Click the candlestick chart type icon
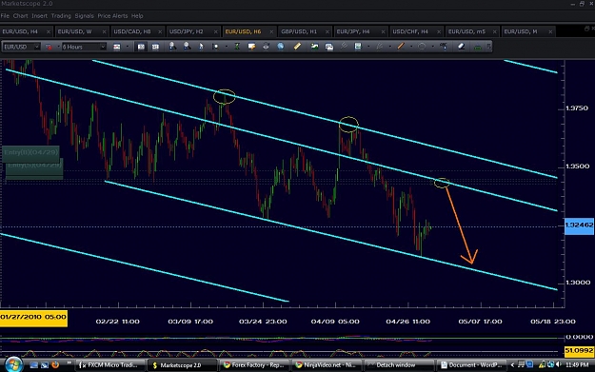The height and width of the screenshot is (372, 595). coord(117,47)
